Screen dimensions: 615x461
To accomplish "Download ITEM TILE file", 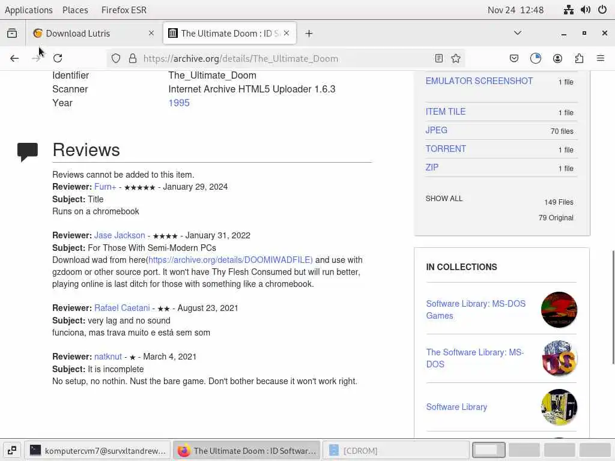I will tap(446, 112).
